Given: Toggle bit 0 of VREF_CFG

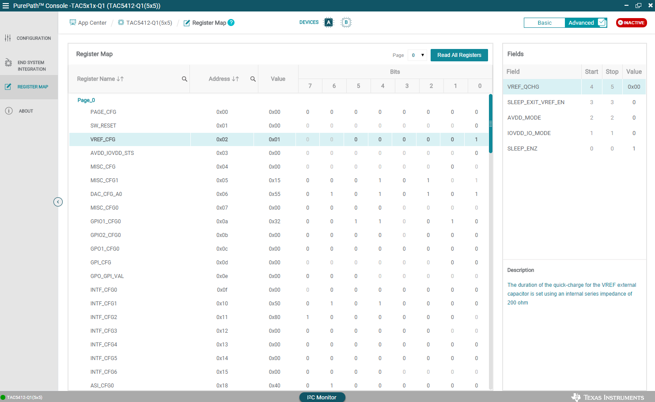Looking at the screenshot, I should (476, 139).
